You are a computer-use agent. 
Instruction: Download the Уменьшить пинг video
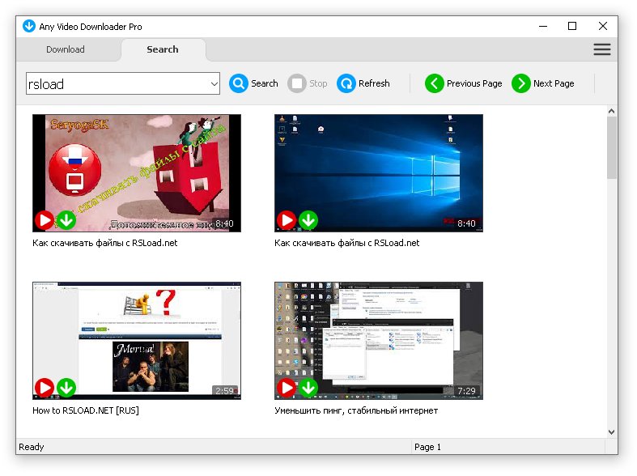308,388
